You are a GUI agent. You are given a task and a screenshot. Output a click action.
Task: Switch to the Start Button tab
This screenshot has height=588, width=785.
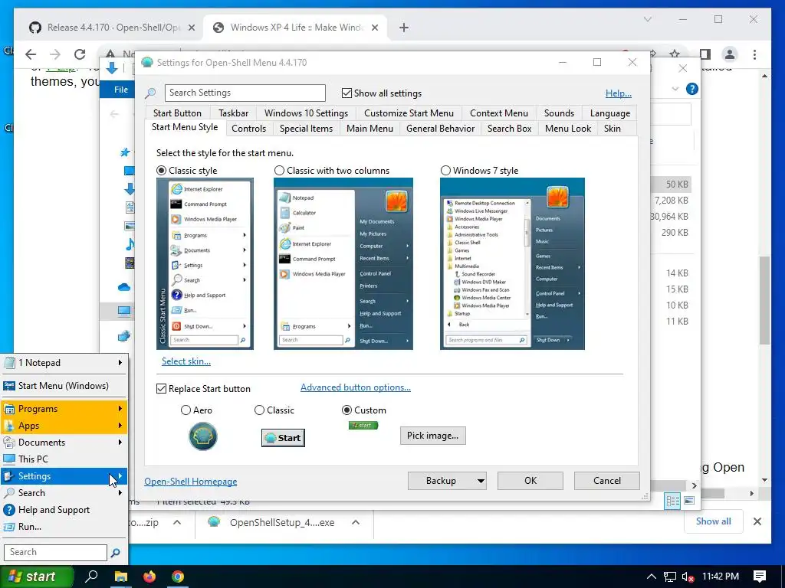[x=177, y=113]
